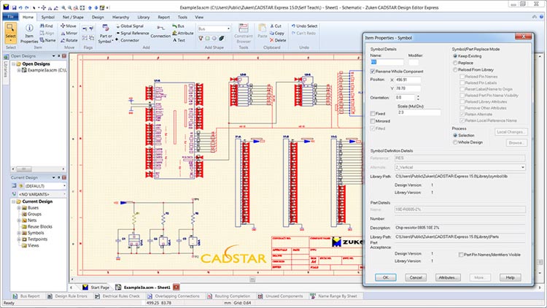547x308 pixels.
Task: Switch to the Symbol ribbon tab
Action: click(48, 17)
